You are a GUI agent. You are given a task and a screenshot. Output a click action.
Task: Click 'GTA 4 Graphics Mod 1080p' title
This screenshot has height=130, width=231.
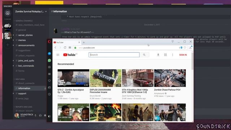point(135,91)
